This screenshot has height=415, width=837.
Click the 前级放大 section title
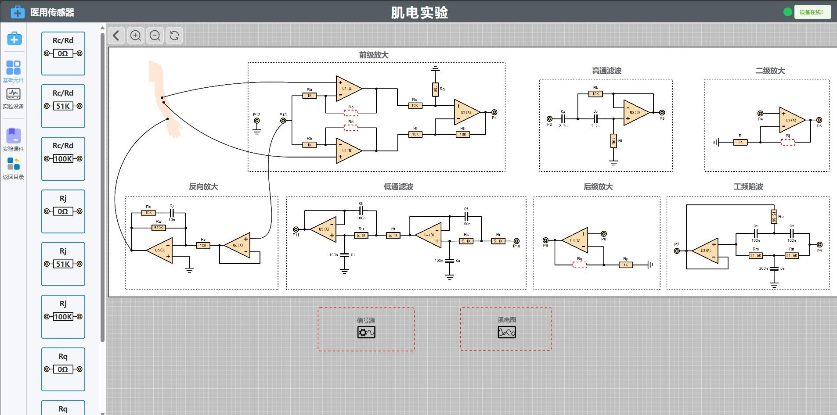tap(374, 55)
